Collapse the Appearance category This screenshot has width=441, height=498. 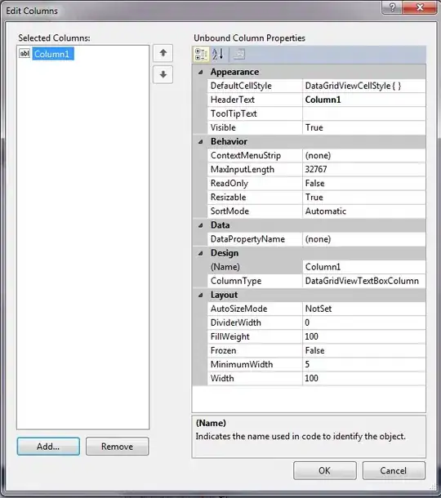click(200, 72)
